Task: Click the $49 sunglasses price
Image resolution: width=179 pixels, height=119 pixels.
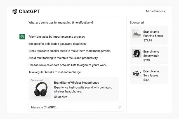Action: tap(146, 80)
